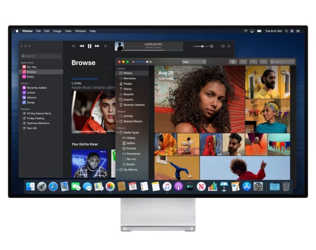The width and height of the screenshot is (316, 250).
Task: Open For You in Music sidebar
Action: pos(41,67)
